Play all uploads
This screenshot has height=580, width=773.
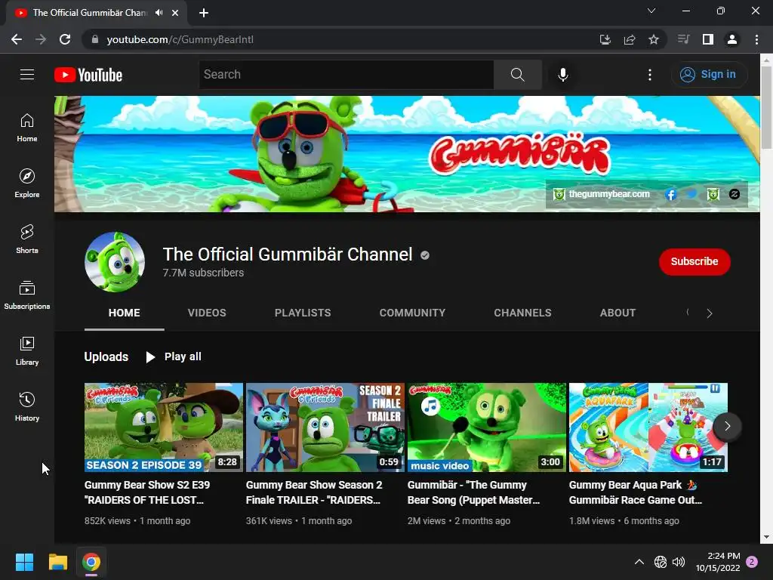pos(174,356)
